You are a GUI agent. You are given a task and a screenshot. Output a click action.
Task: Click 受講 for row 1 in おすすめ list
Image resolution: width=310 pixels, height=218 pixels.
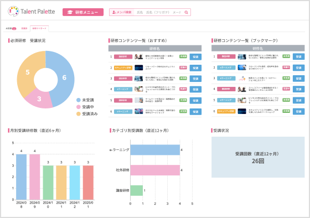pyautogui.click(x=195, y=57)
